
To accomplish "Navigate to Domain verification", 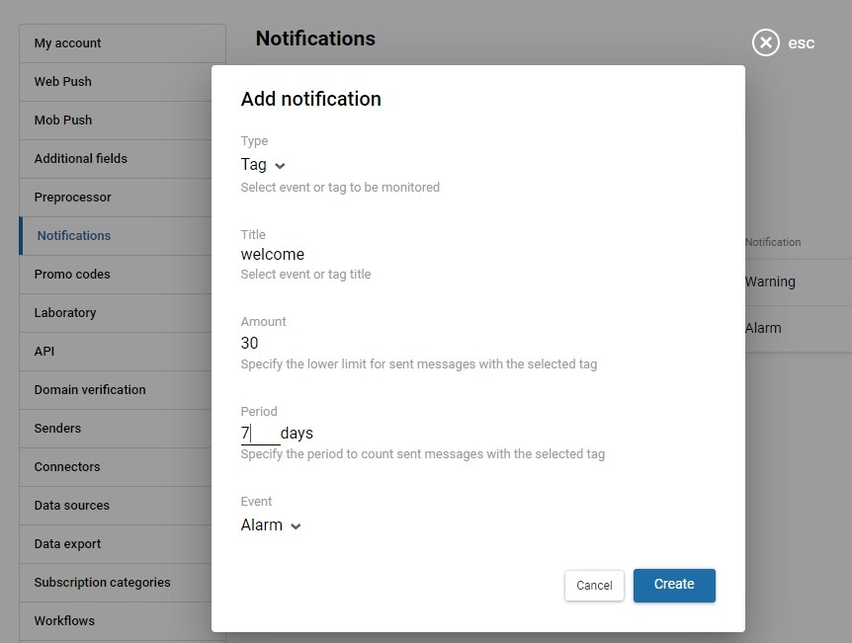I will [91, 389].
